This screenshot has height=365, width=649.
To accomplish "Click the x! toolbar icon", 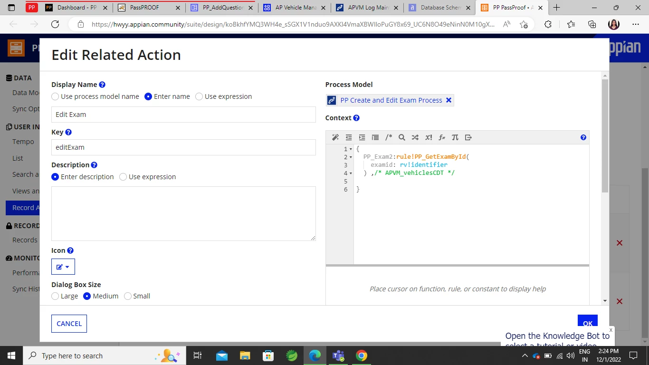I will click(x=429, y=137).
